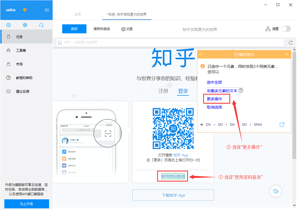Click 保存并启动 button
297x210 pixels.
[x=102, y=29]
